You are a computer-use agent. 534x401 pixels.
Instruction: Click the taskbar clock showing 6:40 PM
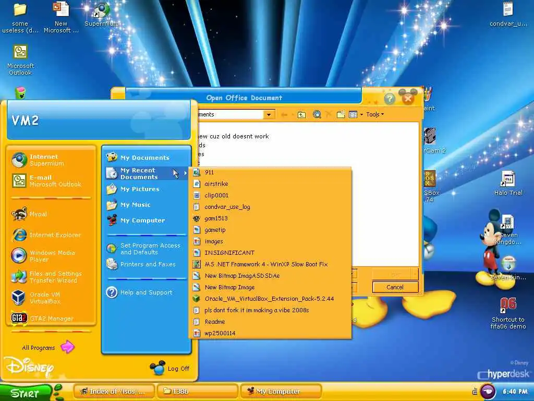tap(515, 392)
